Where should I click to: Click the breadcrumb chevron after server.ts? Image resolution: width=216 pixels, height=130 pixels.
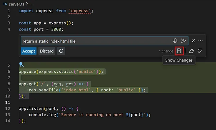(x=27, y=4)
